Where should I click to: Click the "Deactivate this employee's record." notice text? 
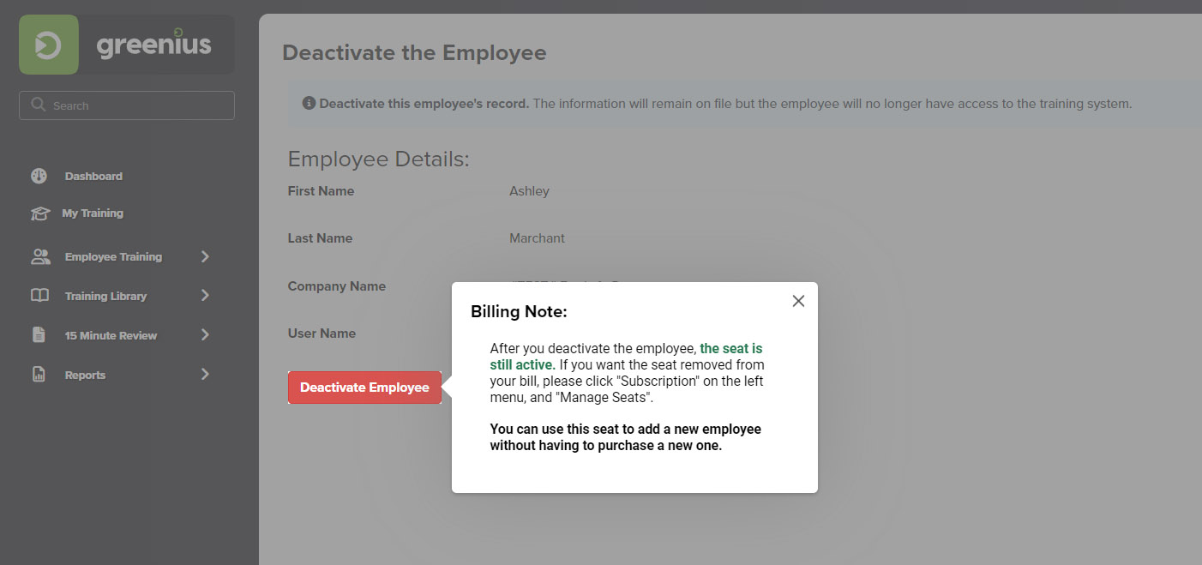point(424,104)
